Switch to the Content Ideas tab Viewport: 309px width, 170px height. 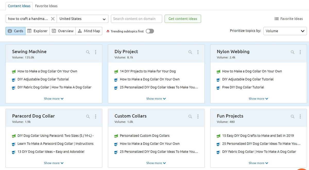pos(19,6)
